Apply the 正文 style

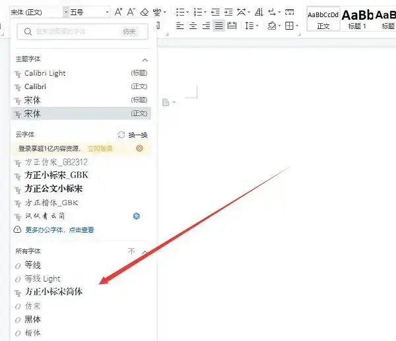coord(323,19)
